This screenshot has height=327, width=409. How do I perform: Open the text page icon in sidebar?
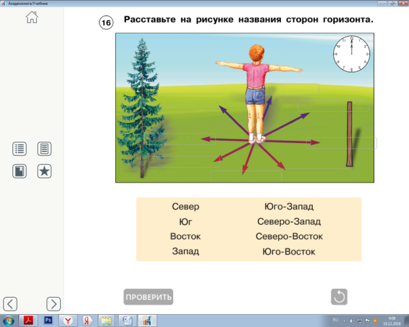[x=44, y=149]
